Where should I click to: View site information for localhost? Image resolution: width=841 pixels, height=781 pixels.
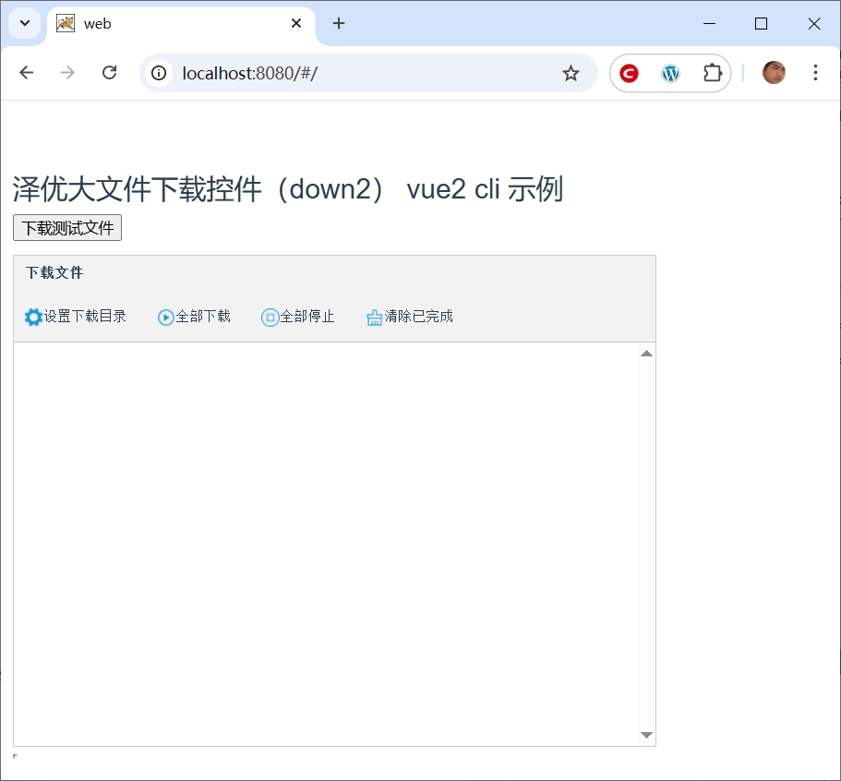160,73
